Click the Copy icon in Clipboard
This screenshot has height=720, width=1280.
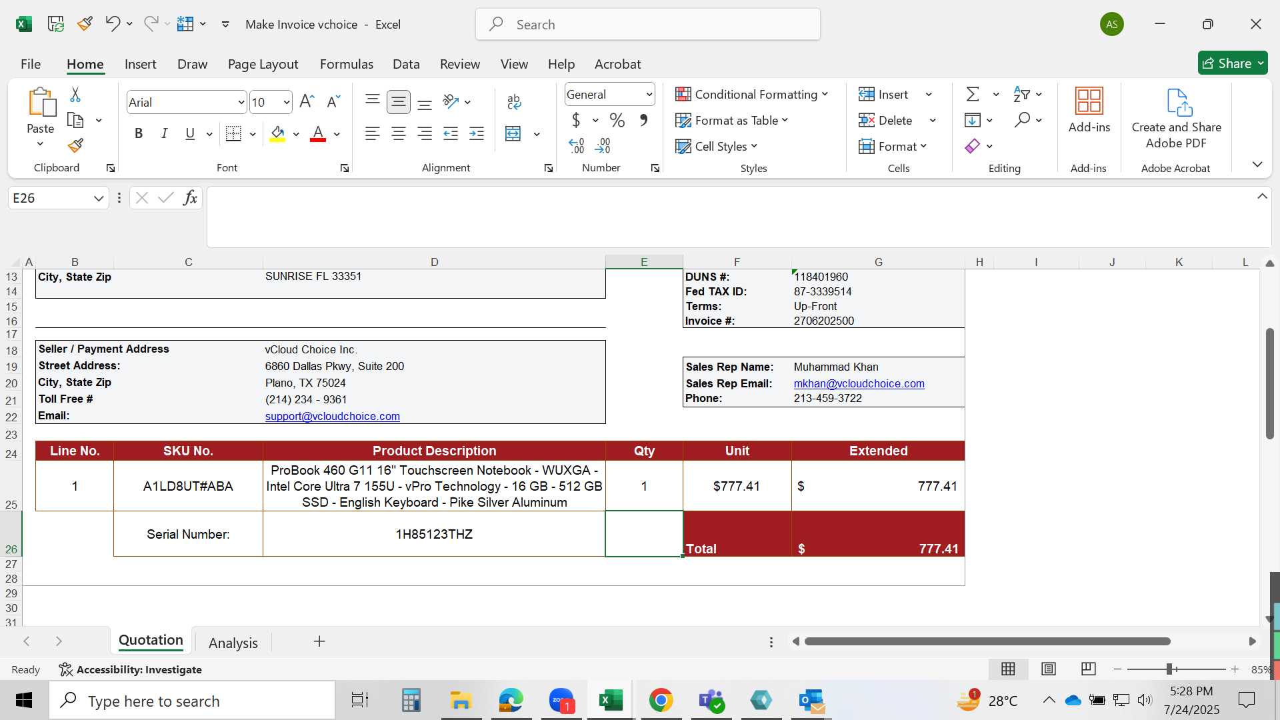[x=75, y=120]
